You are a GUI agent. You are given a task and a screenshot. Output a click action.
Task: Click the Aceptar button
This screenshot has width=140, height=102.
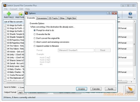click(82, 89)
